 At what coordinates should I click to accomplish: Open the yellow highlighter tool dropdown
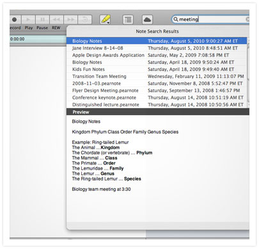click(x=106, y=20)
